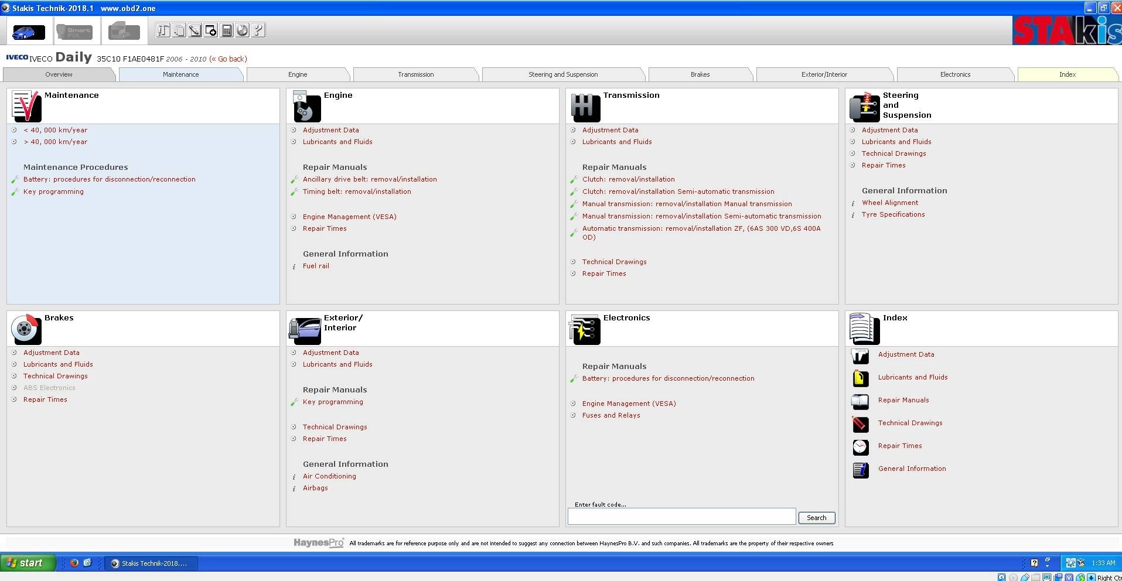Click the window export arrow toolbar icon
Viewport: 1122px width, 581px height.
[210, 30]
